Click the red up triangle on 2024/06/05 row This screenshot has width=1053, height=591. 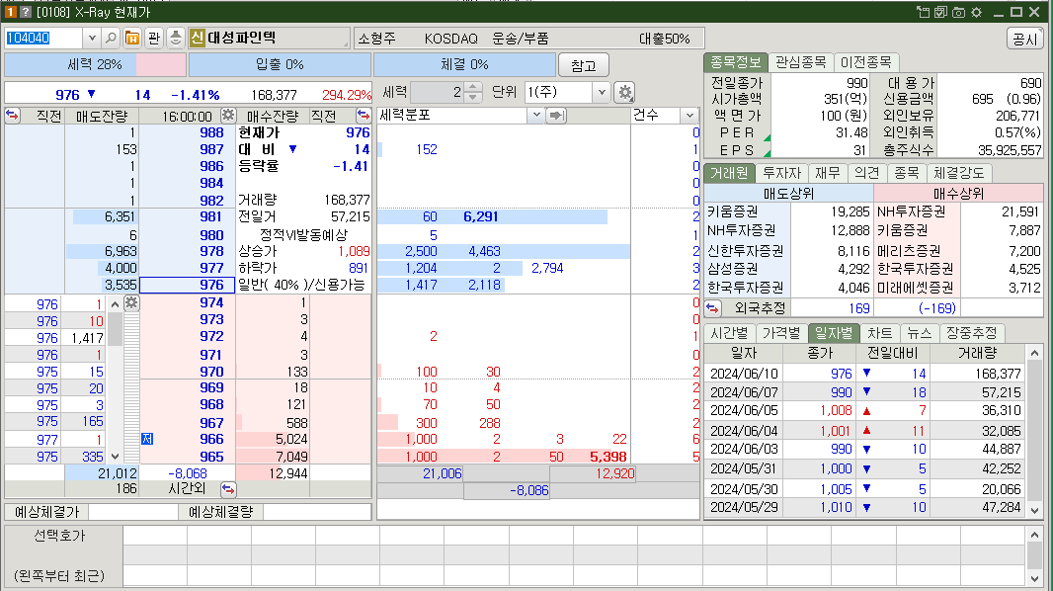tap(867, 411)
